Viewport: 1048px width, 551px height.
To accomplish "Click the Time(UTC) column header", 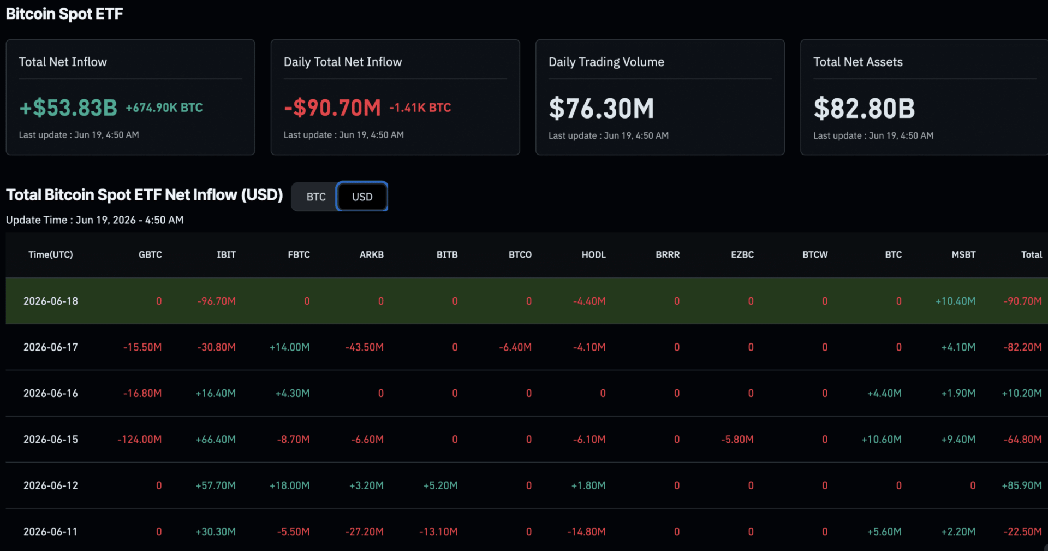I will coord(51,254).
